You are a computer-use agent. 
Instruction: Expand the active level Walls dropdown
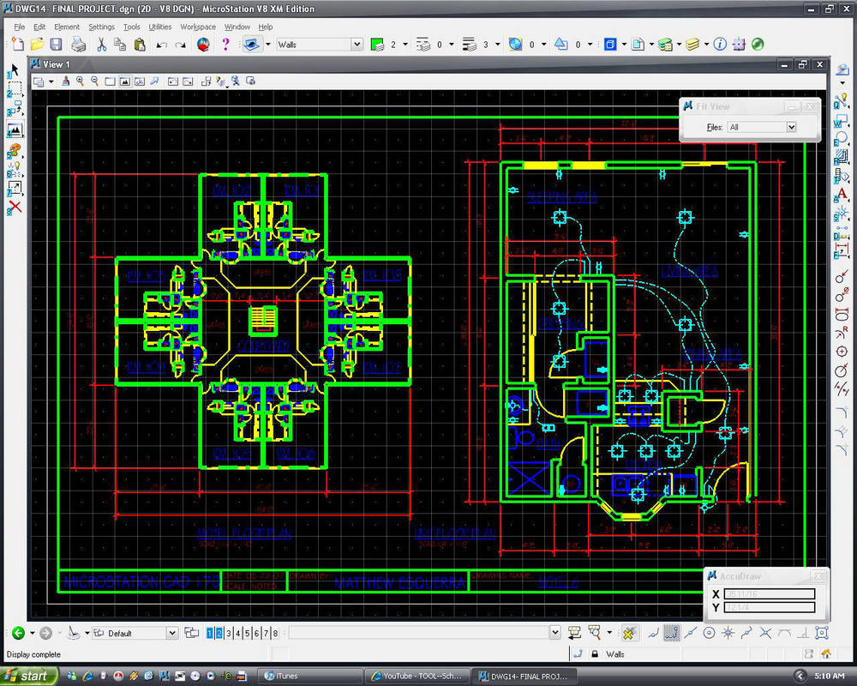(x=357, y=45)
